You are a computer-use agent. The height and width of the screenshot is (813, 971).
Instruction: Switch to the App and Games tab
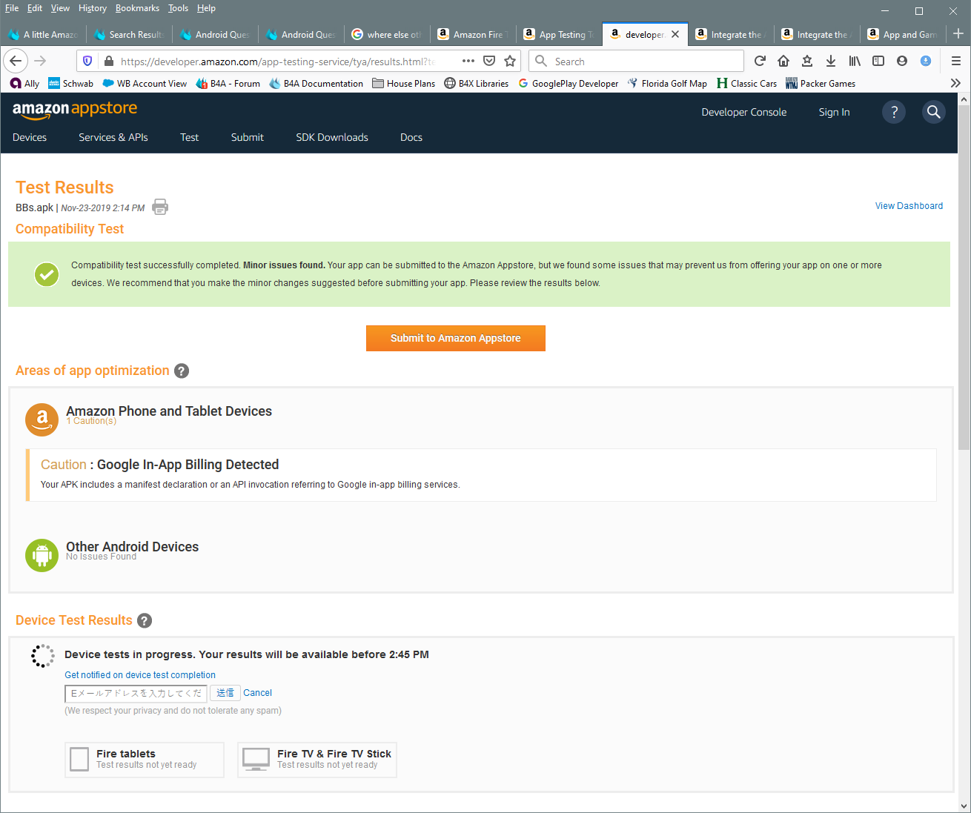click(x=903, y=34)
